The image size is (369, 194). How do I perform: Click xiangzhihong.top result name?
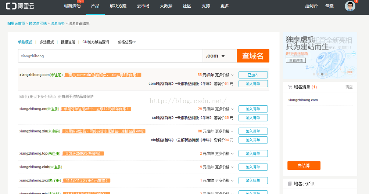pyautogui.click(x=33, y=154)
